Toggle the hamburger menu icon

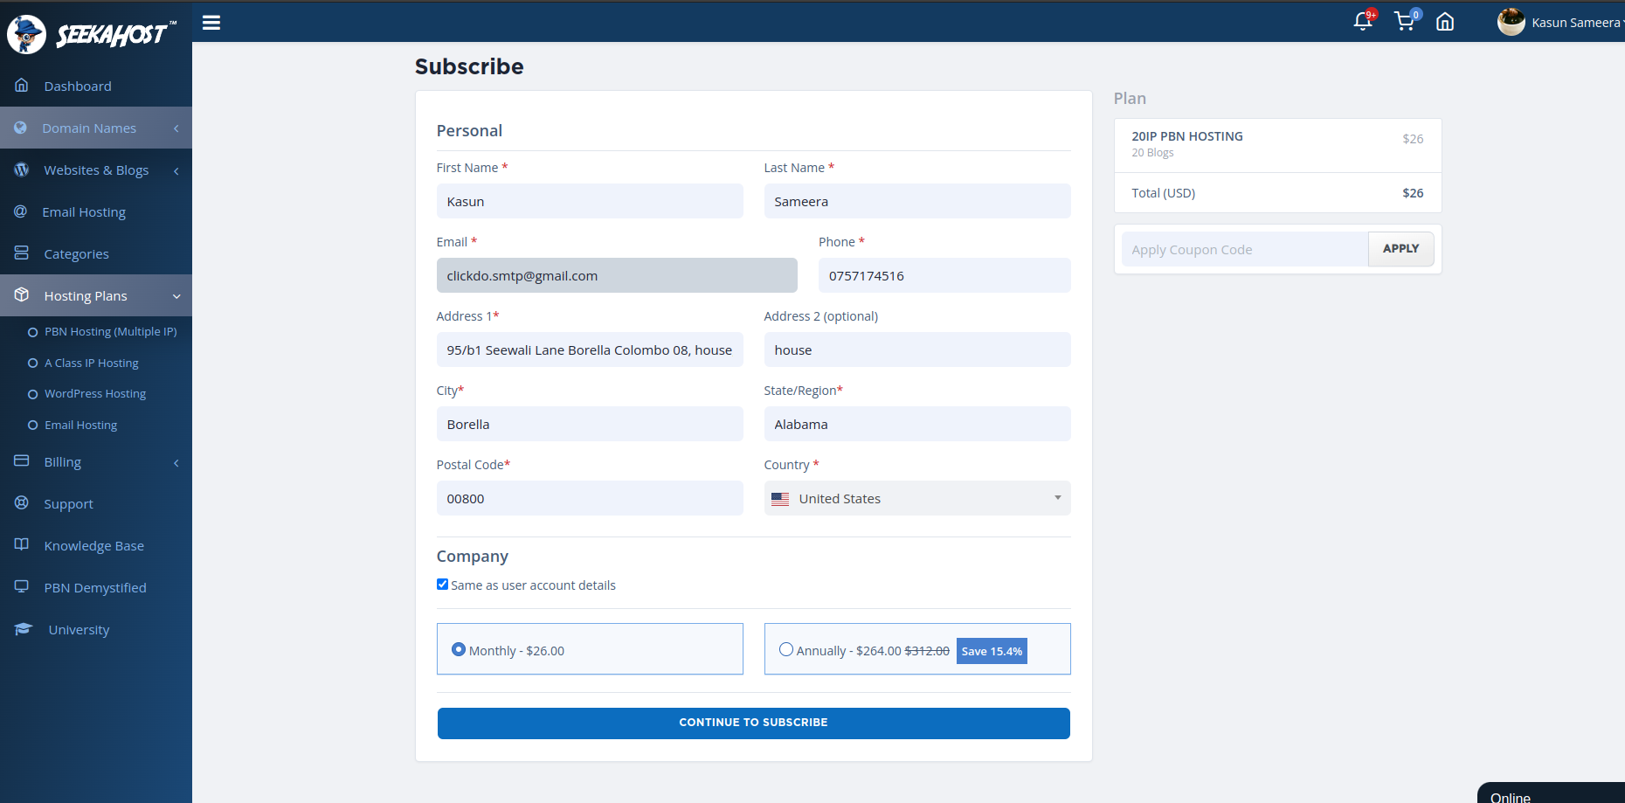point(211,23)
